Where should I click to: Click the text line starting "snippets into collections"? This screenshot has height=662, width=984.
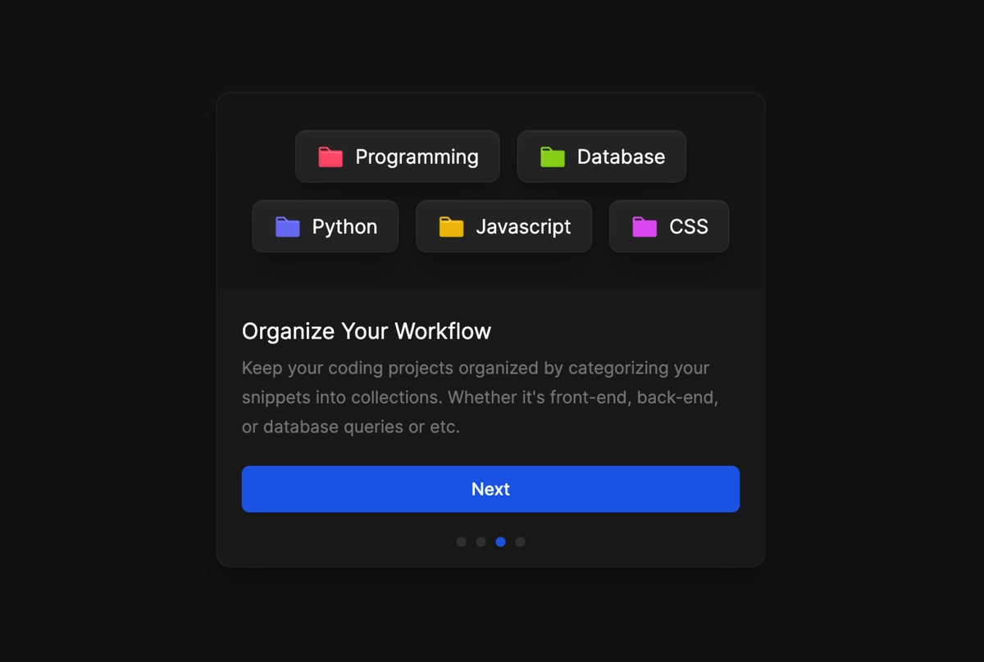[481, 397]
